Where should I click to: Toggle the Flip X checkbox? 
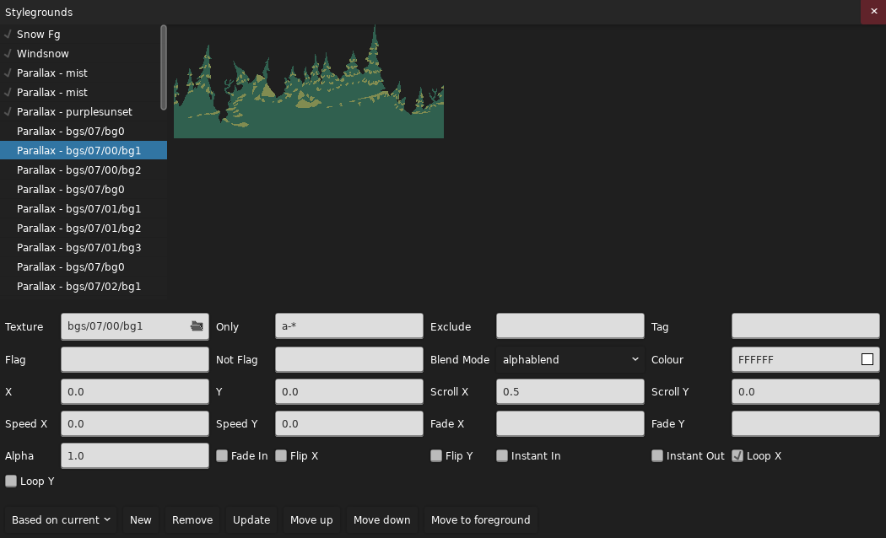coord(281,455)
